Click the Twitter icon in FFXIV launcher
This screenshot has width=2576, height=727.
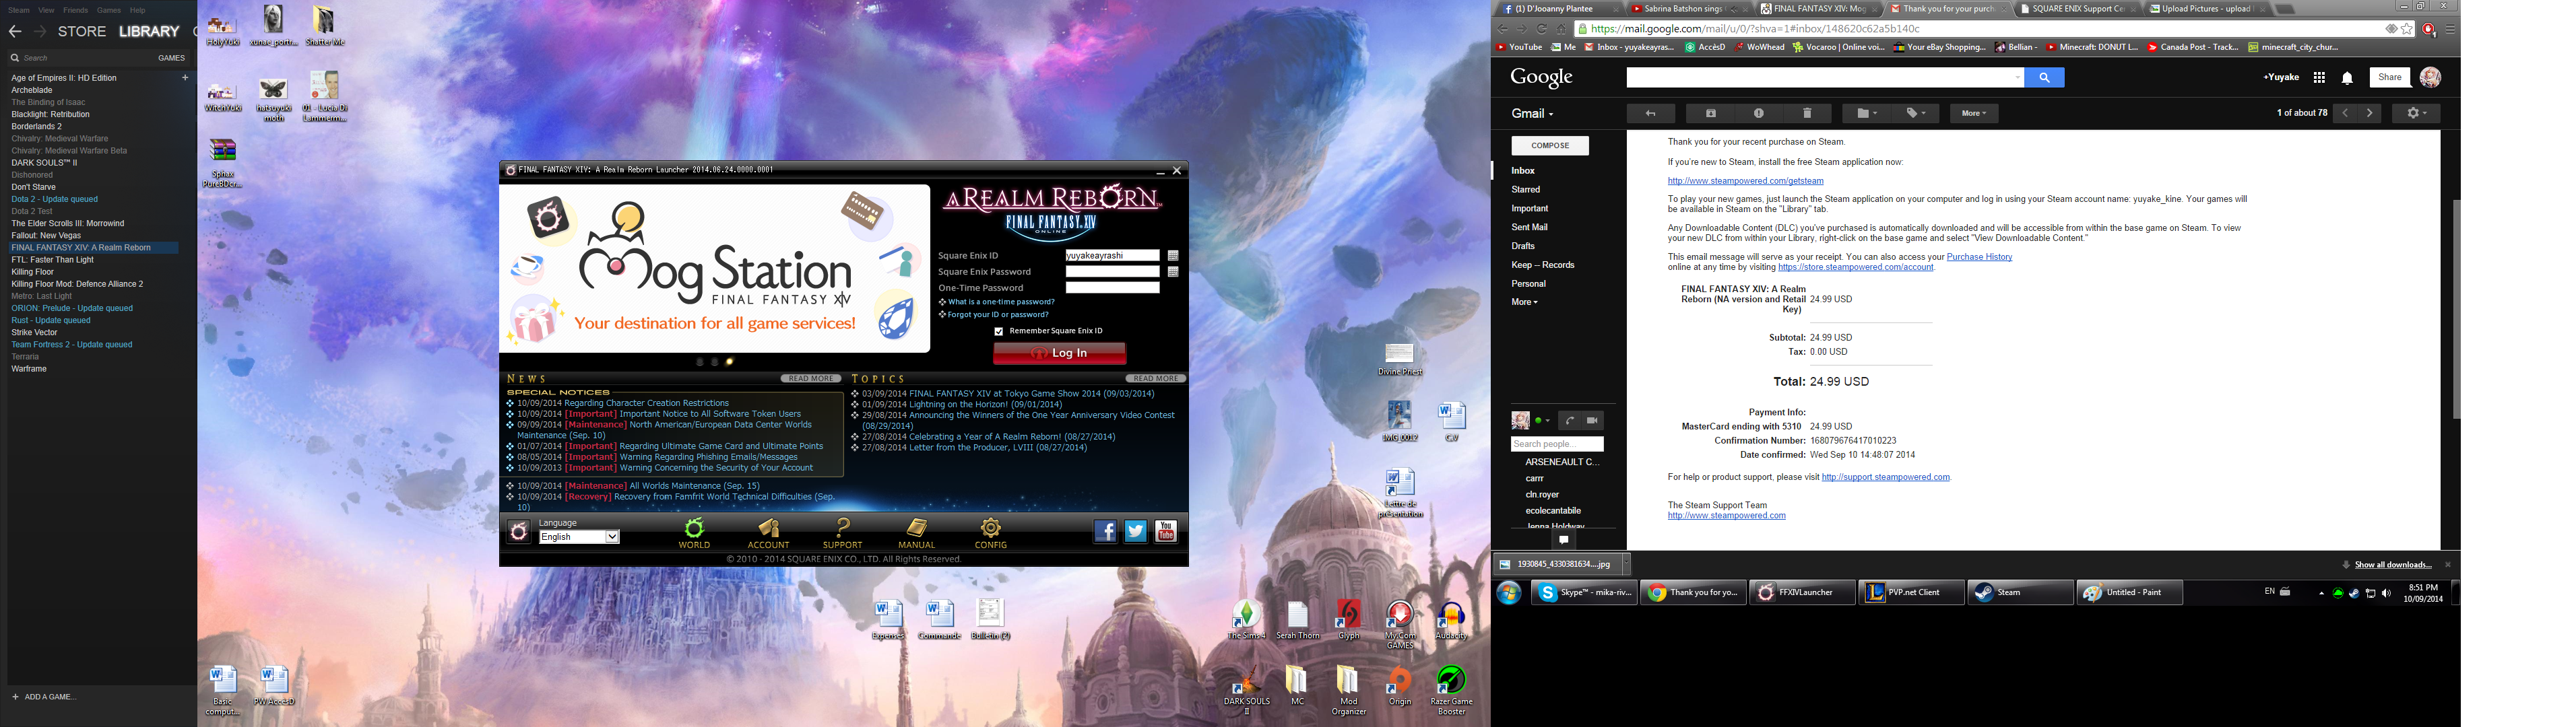(x=1135, y=531)
